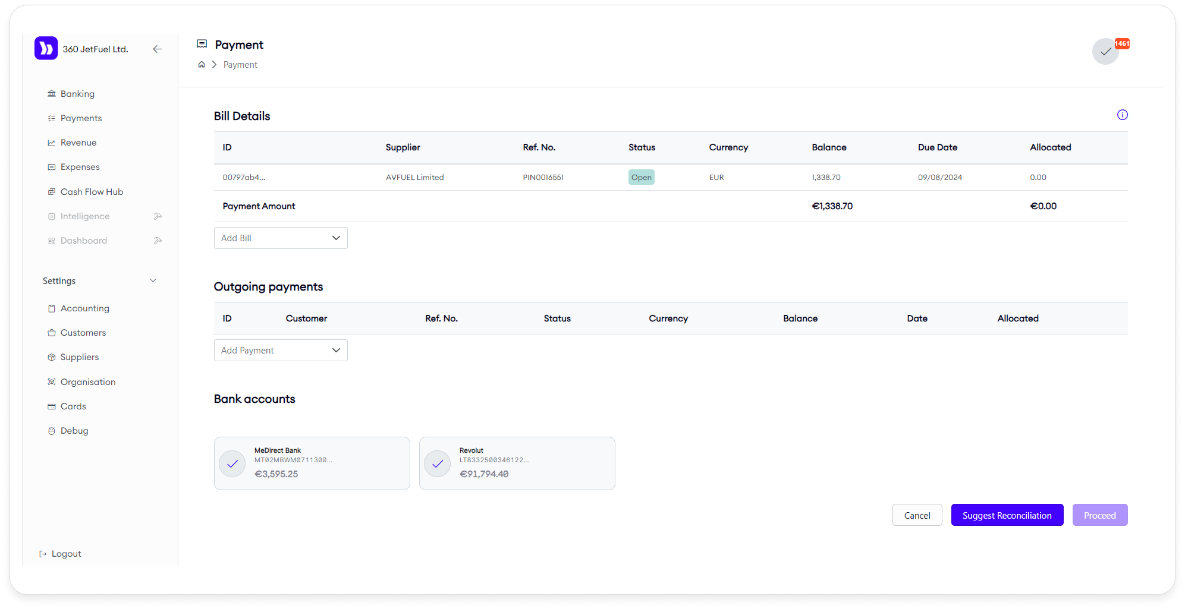This screenshot has height=609, width=1185.
Task: Click the Revolut bank account card
Action: click(517, 463)
